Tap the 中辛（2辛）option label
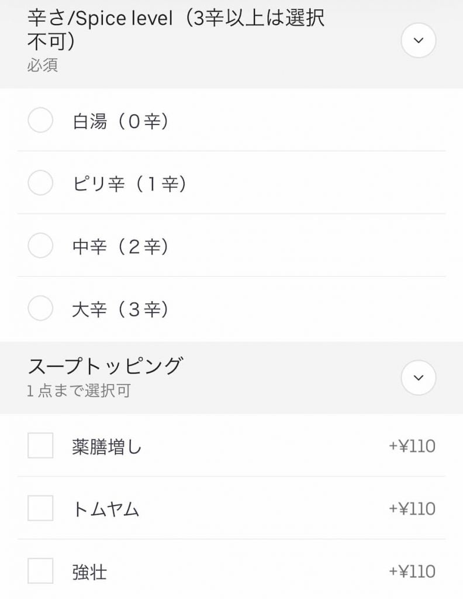 click(x=120, y=247)
